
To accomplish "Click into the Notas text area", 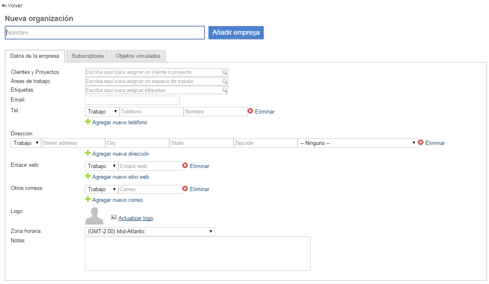I will [198, 253].
